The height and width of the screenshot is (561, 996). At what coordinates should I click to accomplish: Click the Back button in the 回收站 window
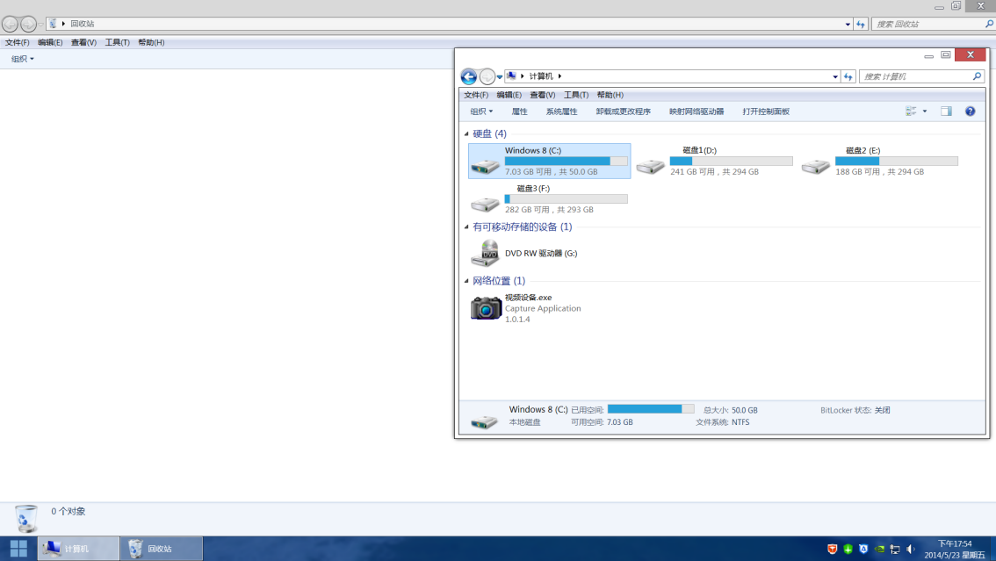[11, 24]
